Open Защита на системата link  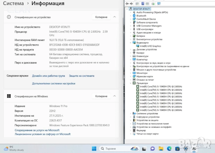[x=82, y=76]
